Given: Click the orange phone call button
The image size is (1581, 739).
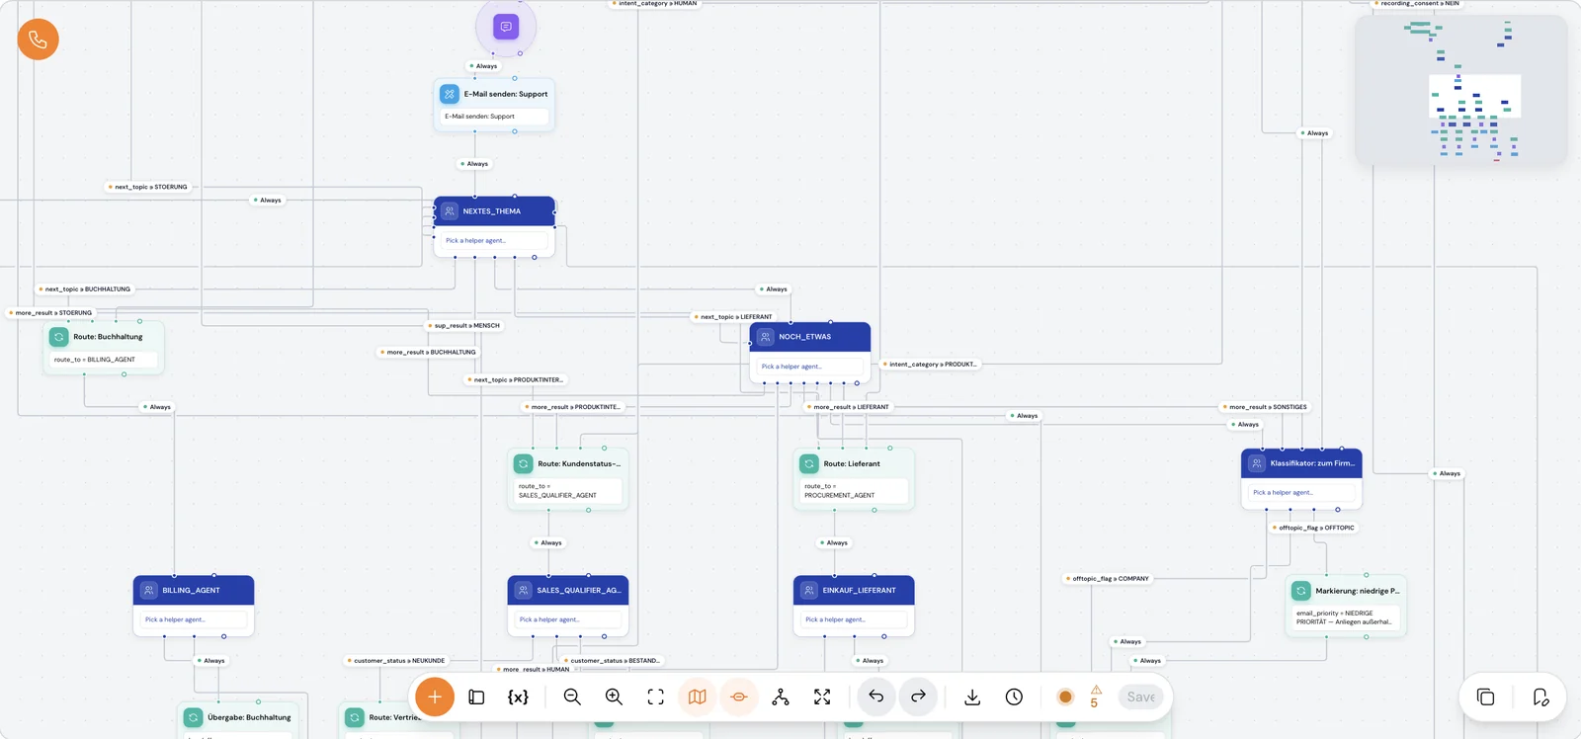Looking at the screenshot, I should [x=39, y=40].
